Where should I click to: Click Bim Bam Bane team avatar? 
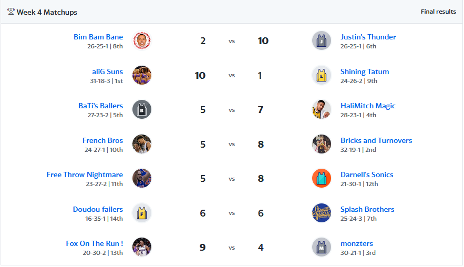142,40
